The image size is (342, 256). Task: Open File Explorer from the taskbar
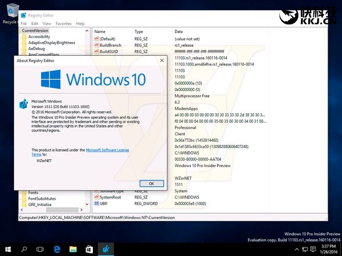[73, 250]
